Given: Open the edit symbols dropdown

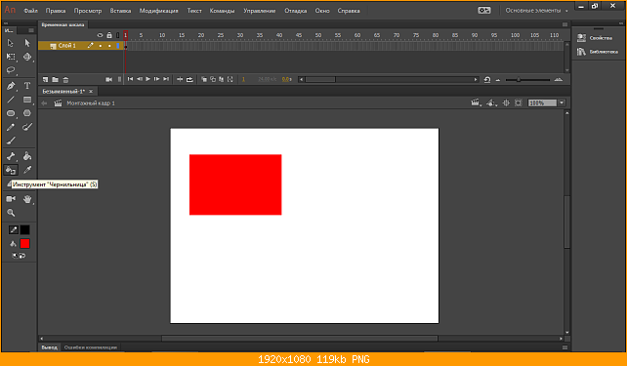Looking at the screenshot, I should click(x=491, y=103).
